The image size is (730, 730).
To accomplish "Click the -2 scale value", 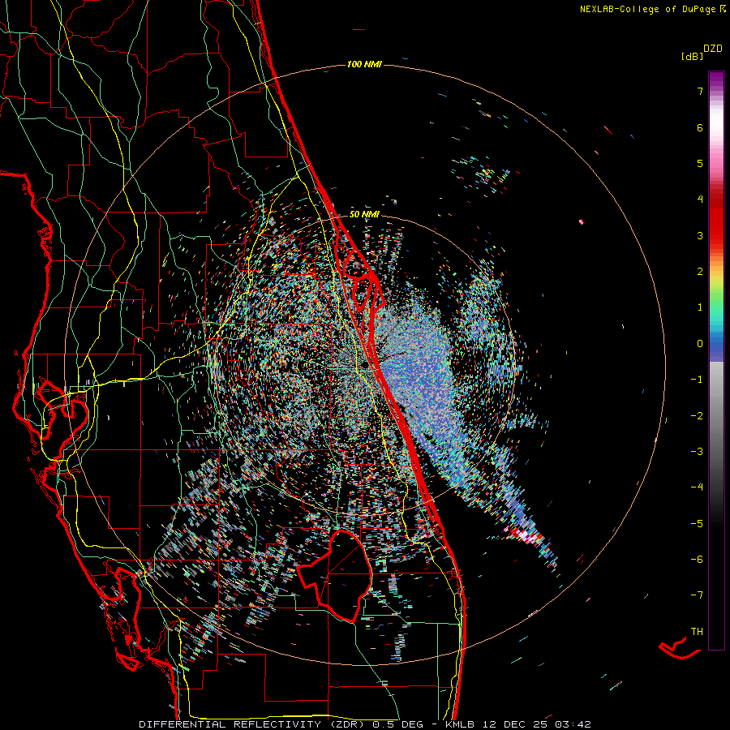I will click(x=697, y=416).
